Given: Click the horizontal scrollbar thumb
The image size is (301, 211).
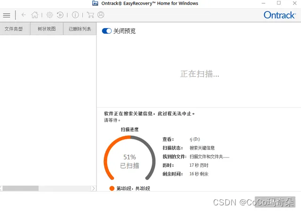Looking at the screenshot, I should click(21, 188).
